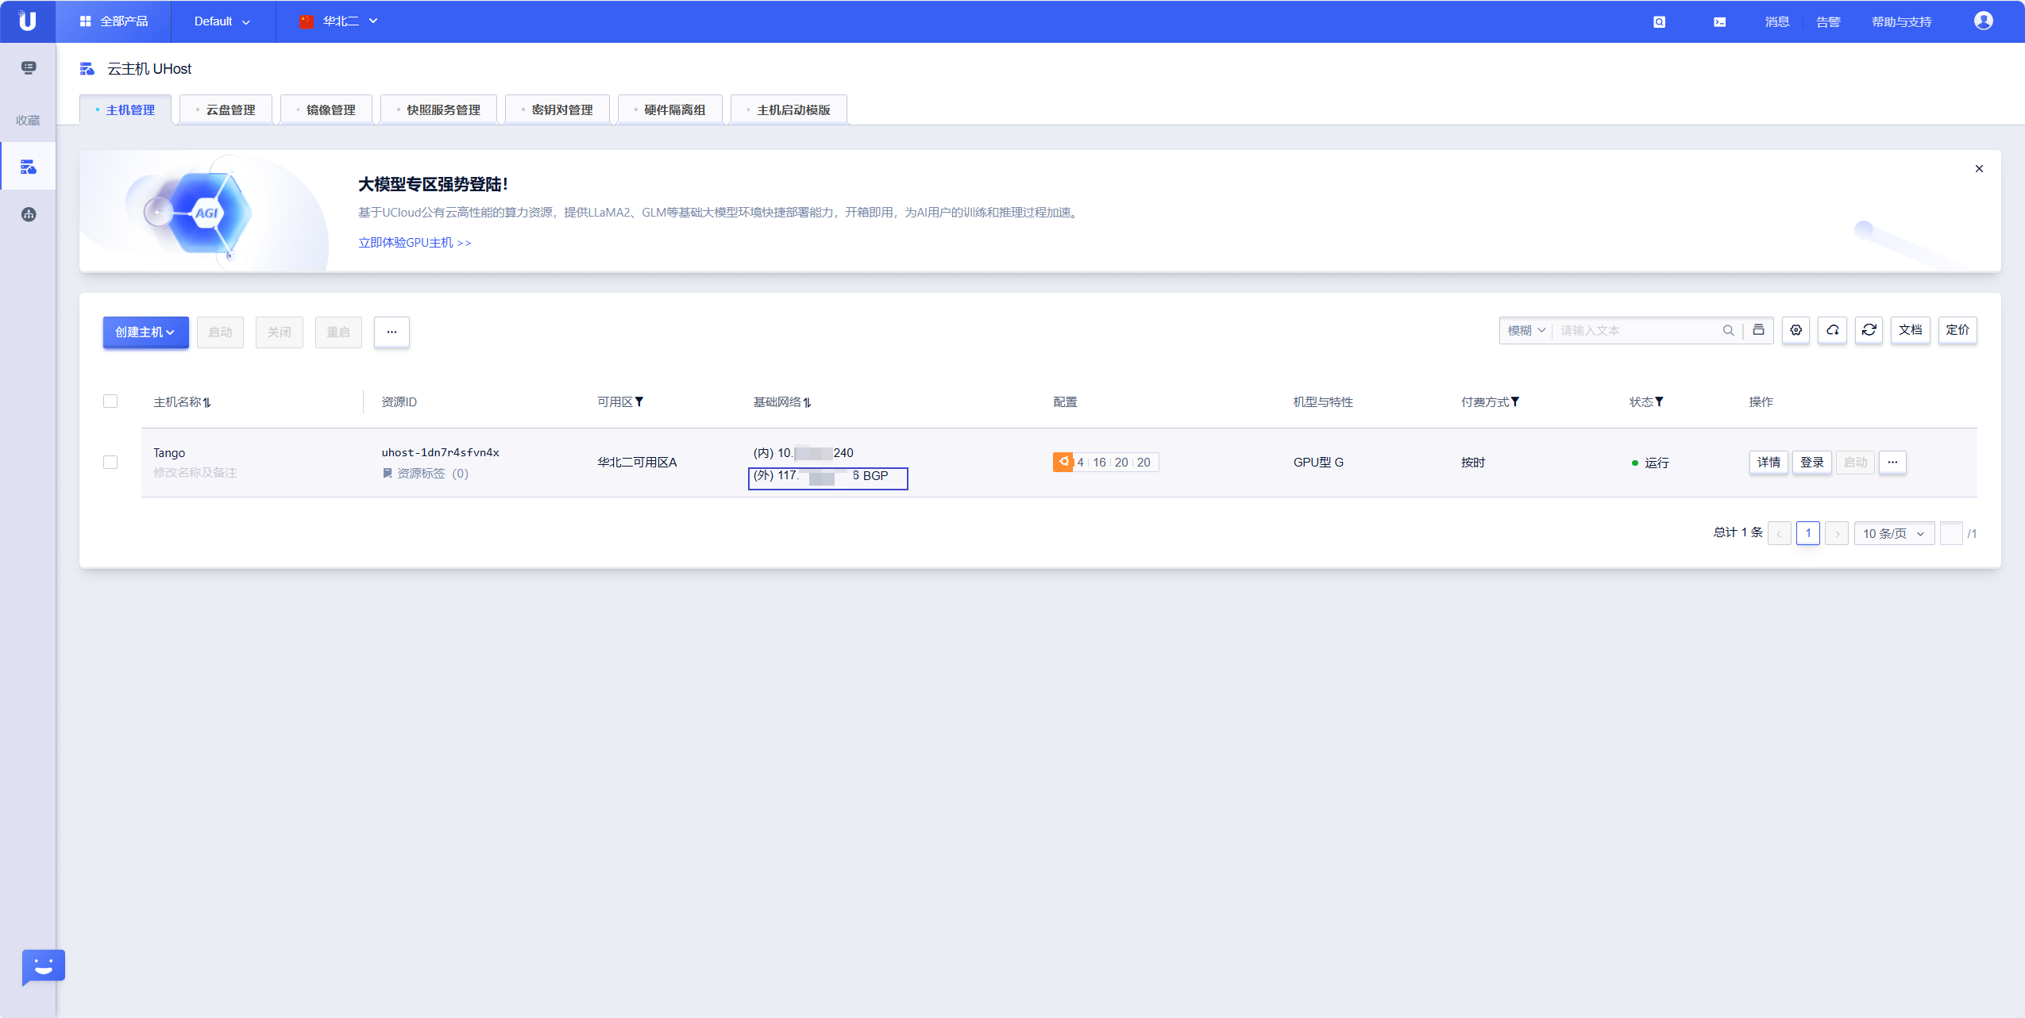Viewport: 2025px width, 1018px height.
Task: Open the chat assistant smiley icon
Action: tap(43, 967)
